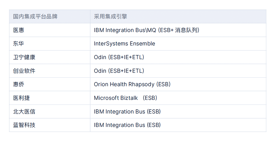
Task: Select the 卫宁健康 brand cell
Action: pos(50,57)
